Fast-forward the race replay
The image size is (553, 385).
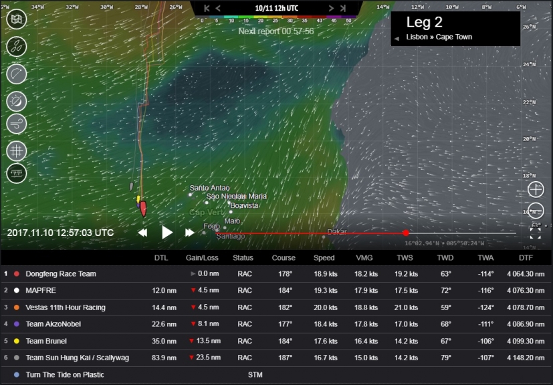pos(190,233)
